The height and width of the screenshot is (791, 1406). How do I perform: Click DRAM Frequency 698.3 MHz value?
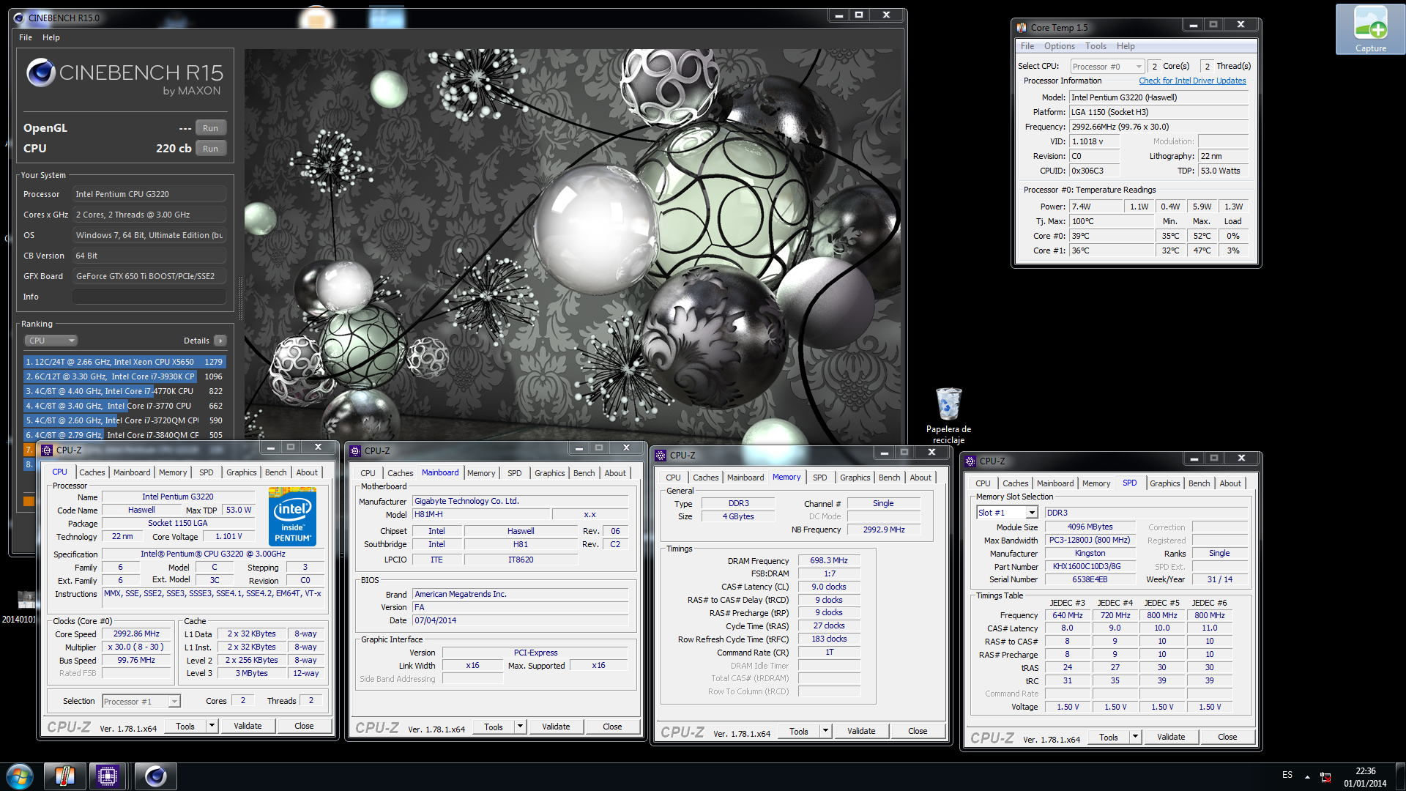point(829,561)
